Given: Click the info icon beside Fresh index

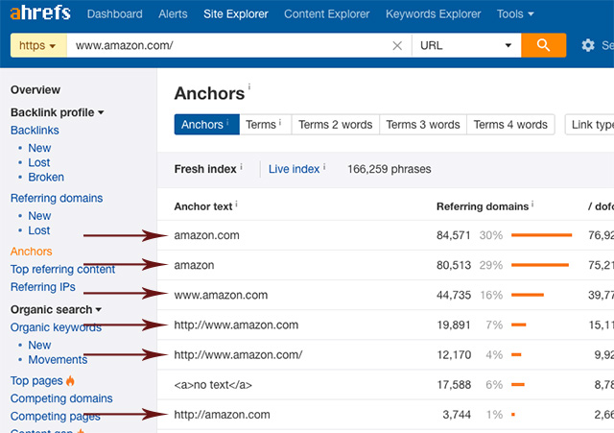Looking at the screenshot, I should point(241,167).
